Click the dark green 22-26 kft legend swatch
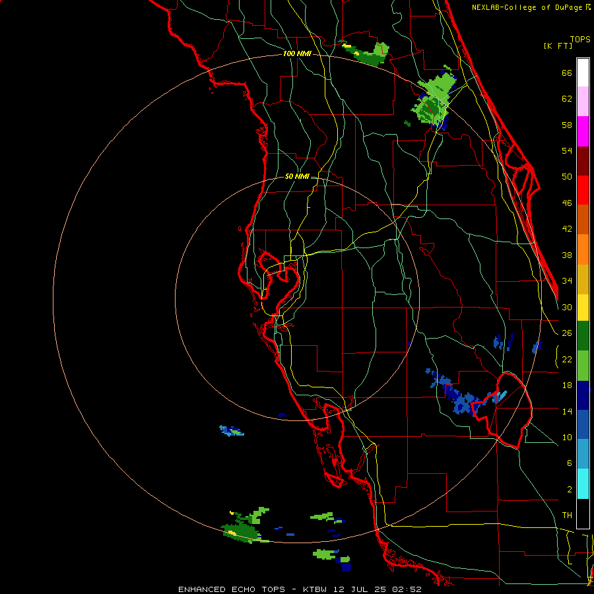The image size is (594, 594). point(583,336)
